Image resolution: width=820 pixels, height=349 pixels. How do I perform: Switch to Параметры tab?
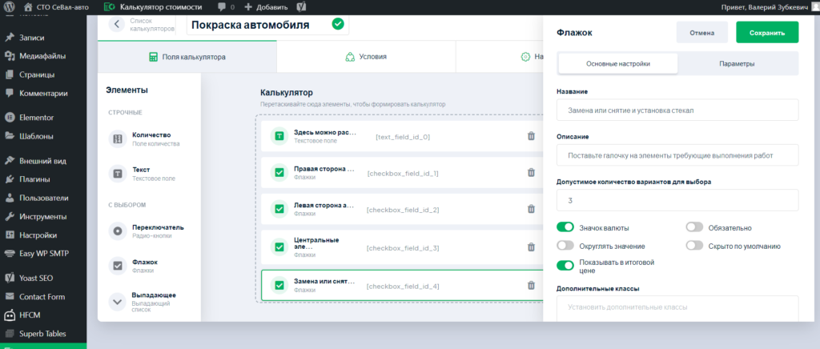737,64
